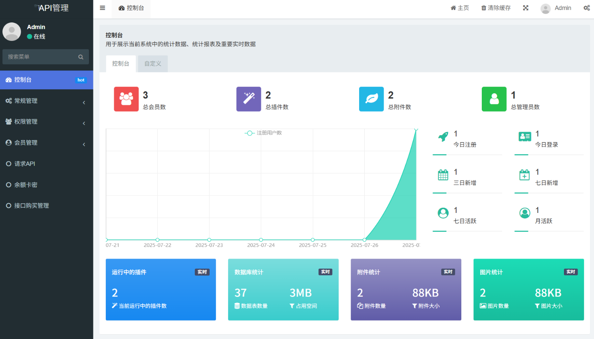Click the hot badge next to 控制台

click(x=81, y=80)
